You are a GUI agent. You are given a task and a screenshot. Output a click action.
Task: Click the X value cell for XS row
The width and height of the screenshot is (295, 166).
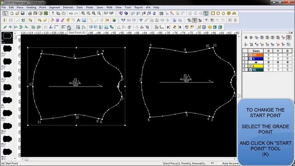point(268,55)
